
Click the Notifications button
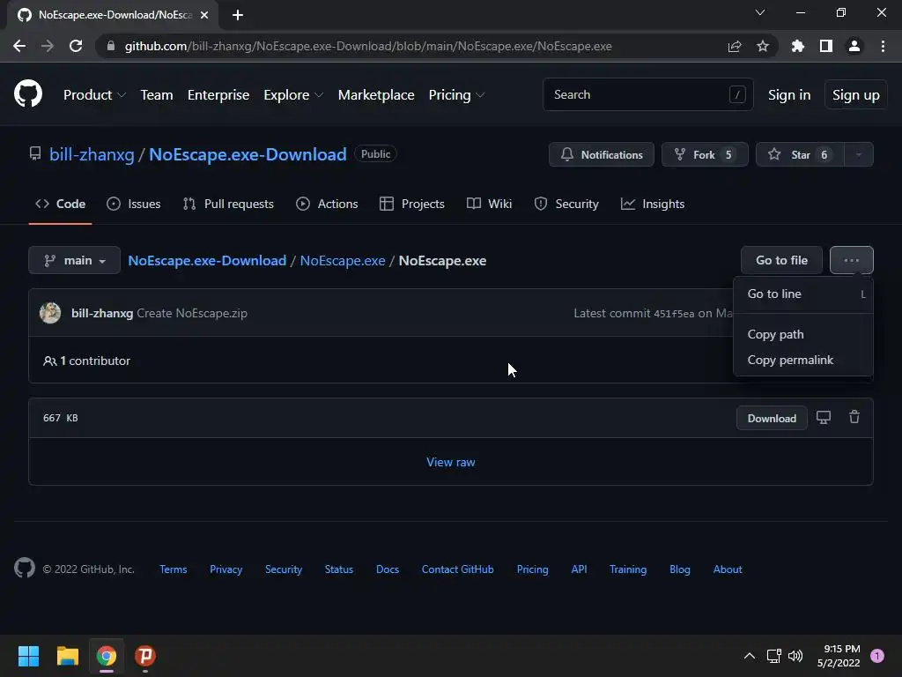pos(601,154)
